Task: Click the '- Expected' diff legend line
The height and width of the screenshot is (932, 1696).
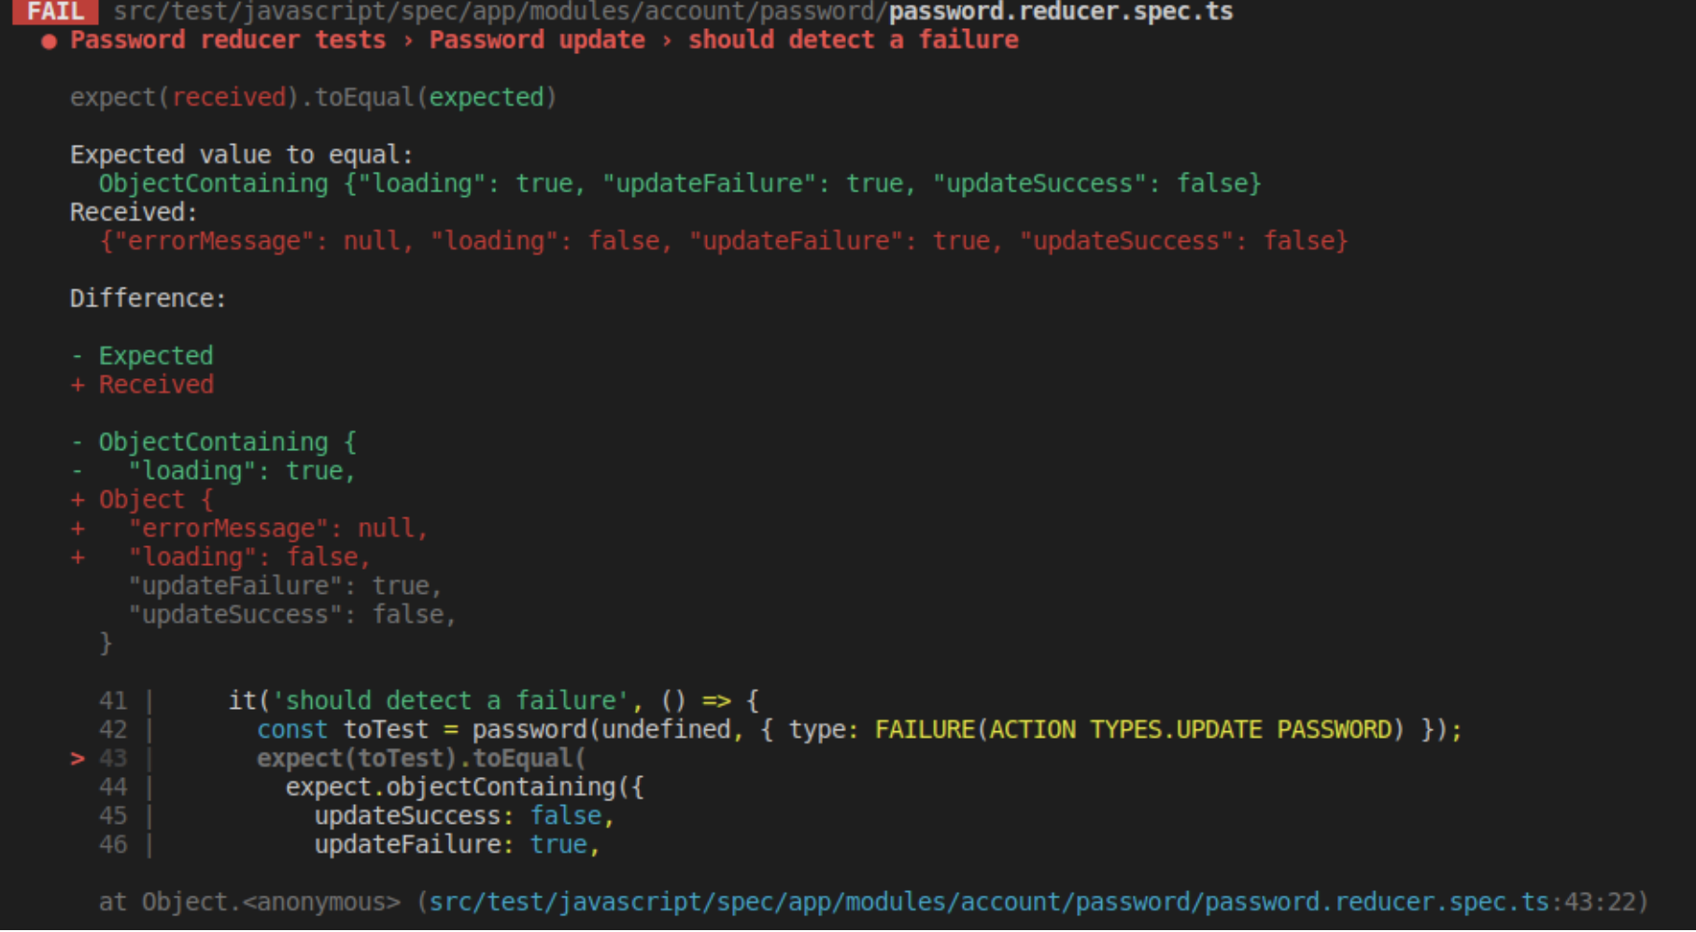Action: (x=141, y=355)
